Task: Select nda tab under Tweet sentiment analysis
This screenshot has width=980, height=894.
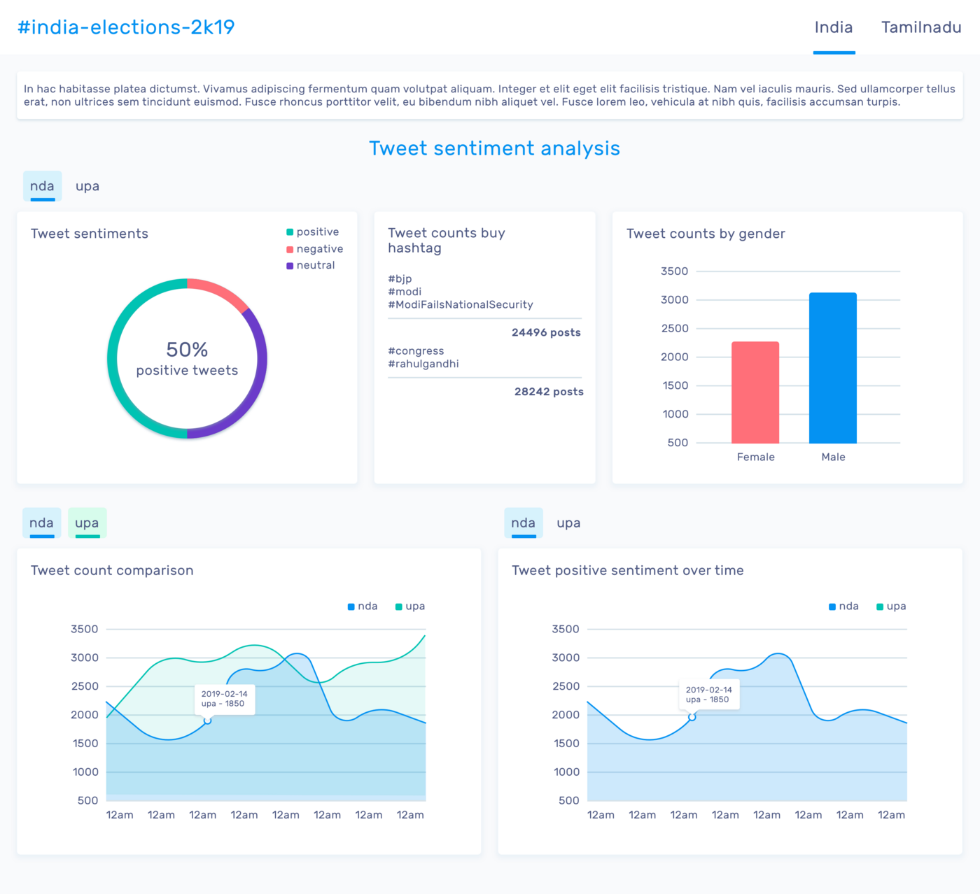Action: click(x=42, y=186)
